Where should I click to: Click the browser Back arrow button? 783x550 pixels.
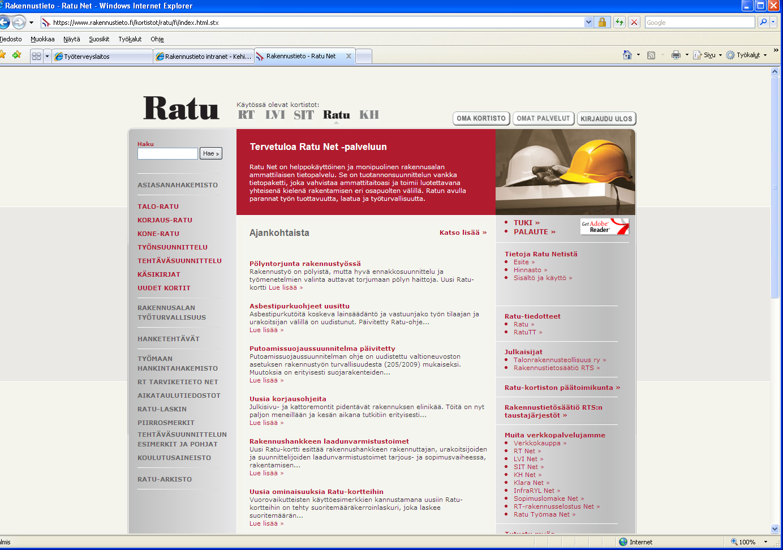pos(4,23)
